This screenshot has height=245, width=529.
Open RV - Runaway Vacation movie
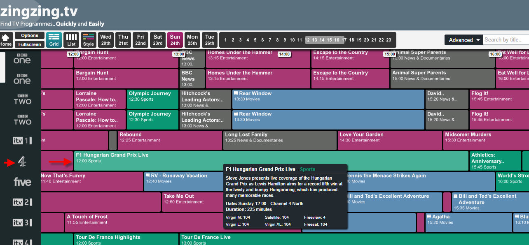coord(184,181)
